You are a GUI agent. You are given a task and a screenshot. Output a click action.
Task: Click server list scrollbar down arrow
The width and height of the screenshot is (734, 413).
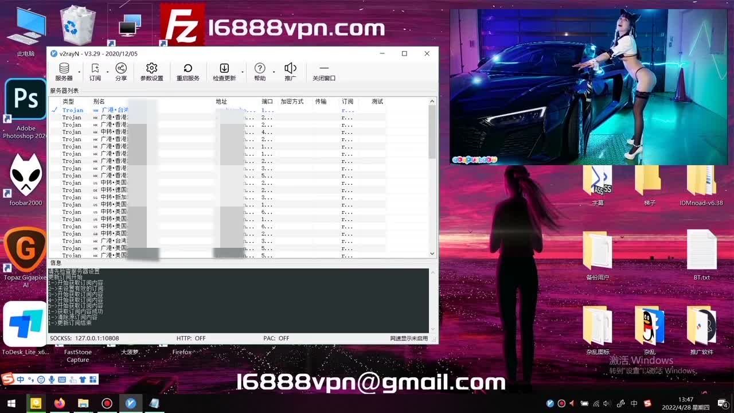(432, 253)
